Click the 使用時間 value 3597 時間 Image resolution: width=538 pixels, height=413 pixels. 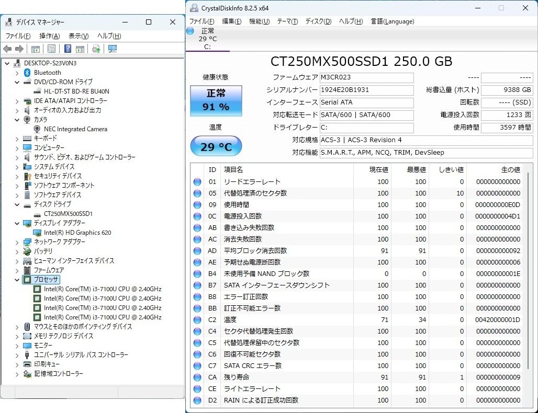point(507,128)
